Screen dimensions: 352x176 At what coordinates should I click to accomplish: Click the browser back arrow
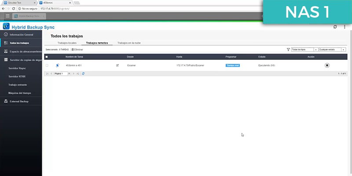3,9
